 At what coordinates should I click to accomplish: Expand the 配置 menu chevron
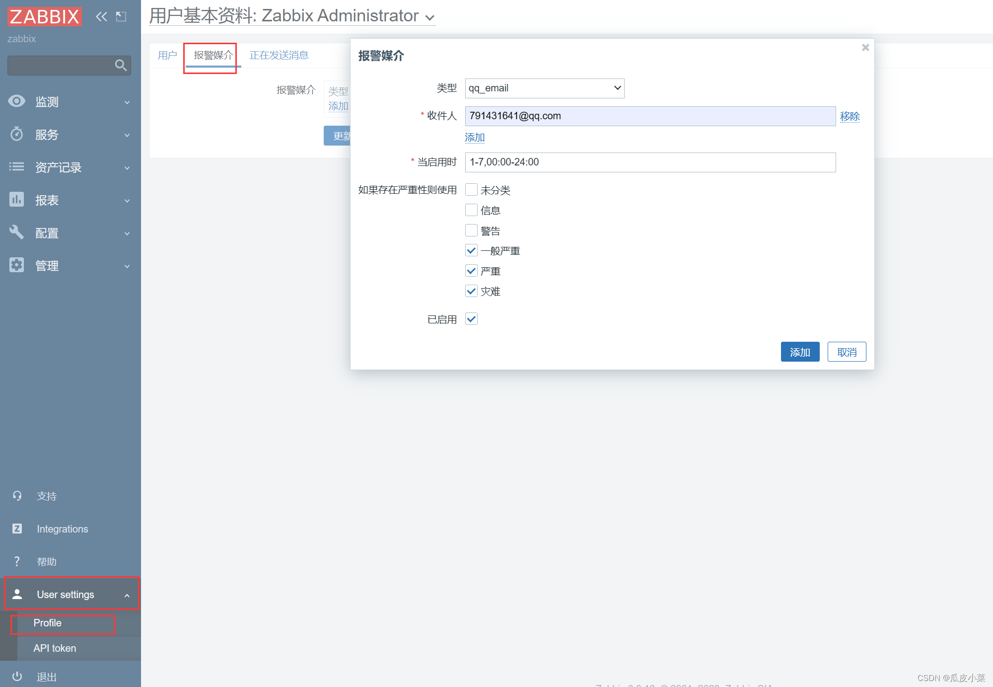tap(127, 233)
